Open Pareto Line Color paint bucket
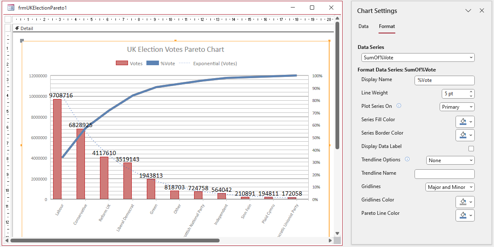 pyautogui.click(x=465, y=216)
